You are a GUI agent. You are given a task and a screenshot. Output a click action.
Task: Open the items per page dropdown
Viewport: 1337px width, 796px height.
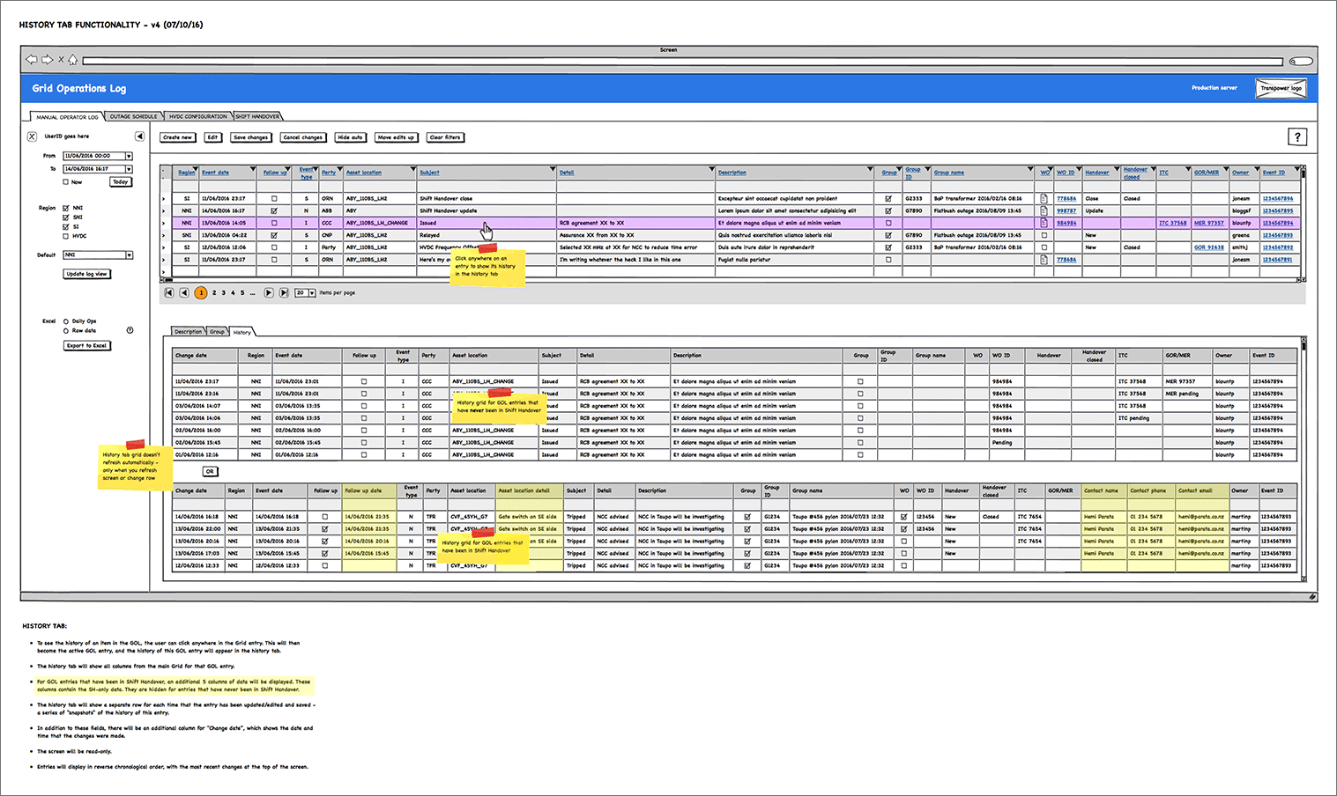(x=311, y=292)
